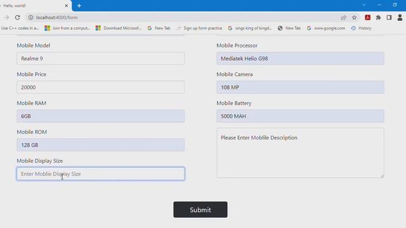The width and height of the screenshot is (406, 228).
Task: Open 'www.google.com' bookmark
Action: click(x=326, y=28)
